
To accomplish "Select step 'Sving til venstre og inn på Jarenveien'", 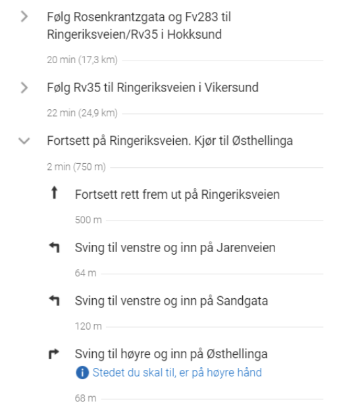I will 175,248.
